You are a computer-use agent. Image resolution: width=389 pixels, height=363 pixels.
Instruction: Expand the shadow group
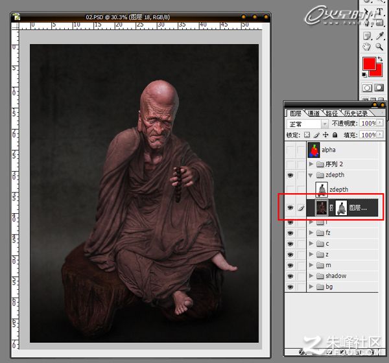311,275
